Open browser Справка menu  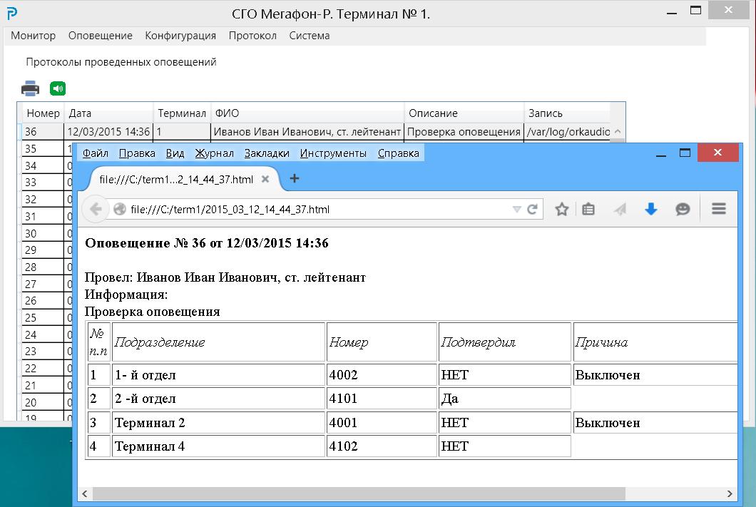[x=398, y=153]
